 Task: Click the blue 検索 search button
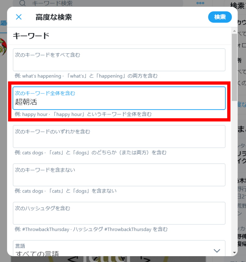point(220,17)
